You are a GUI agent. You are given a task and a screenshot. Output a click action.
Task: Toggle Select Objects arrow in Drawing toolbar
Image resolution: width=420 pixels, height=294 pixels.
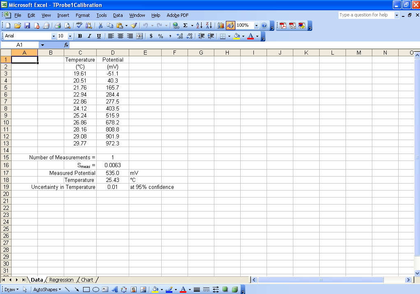click(25, 289)
